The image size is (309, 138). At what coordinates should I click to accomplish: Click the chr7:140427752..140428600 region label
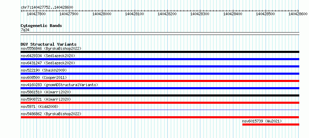tap(47, 8)
